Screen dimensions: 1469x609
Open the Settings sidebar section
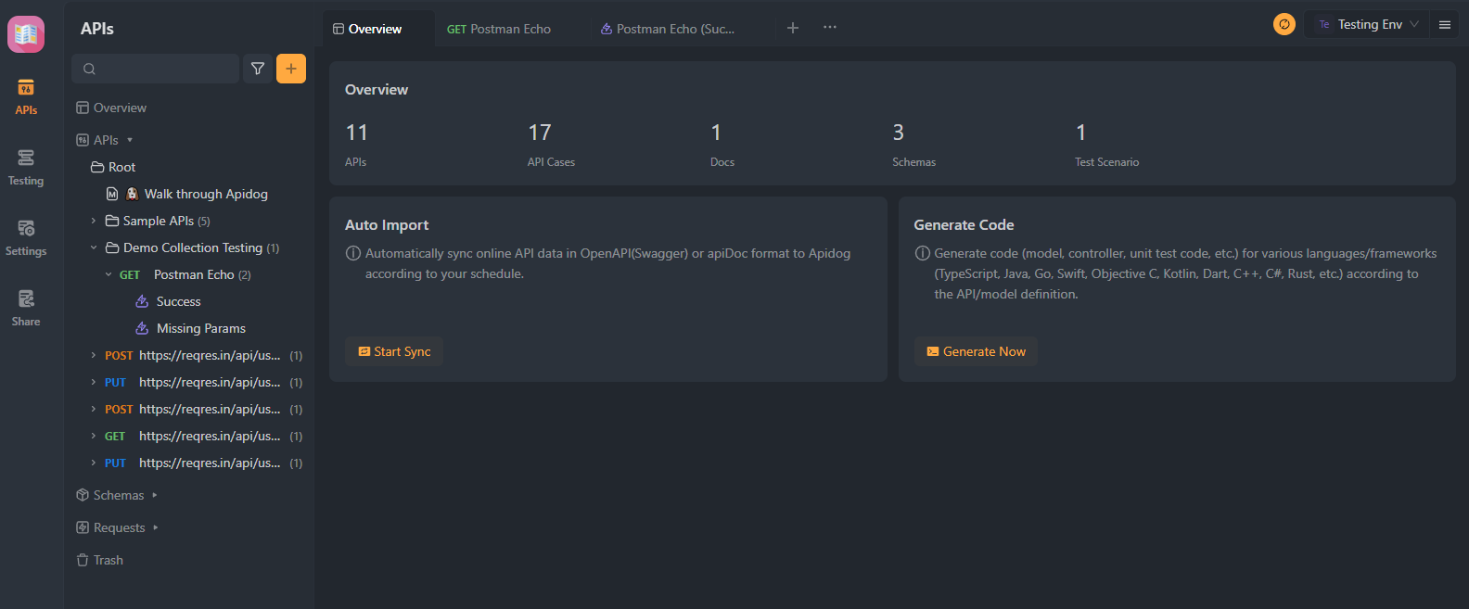point(26,238)
